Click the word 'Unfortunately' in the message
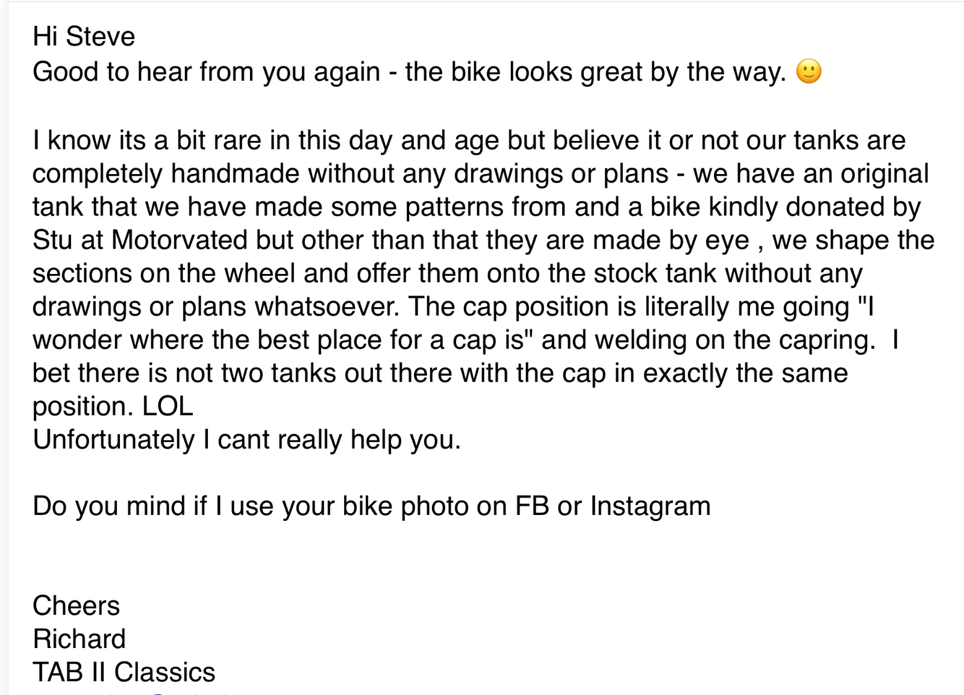964x695 pixels. coord(113,440)
